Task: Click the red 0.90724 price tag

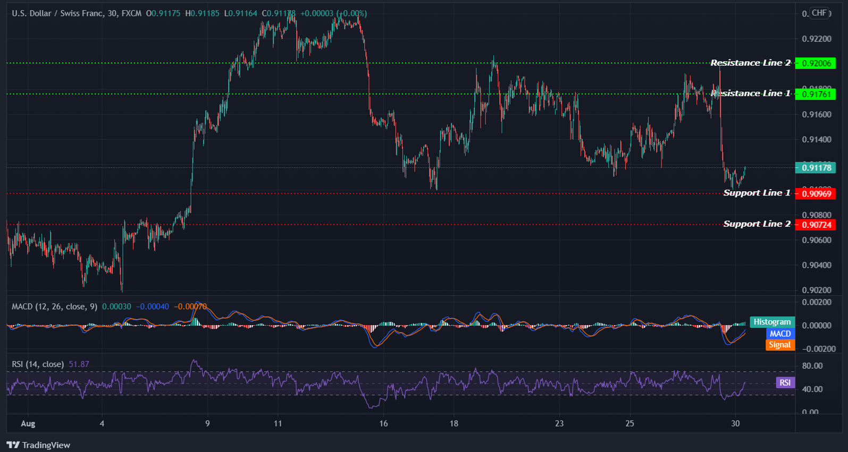Action: (x=816, y=225)
